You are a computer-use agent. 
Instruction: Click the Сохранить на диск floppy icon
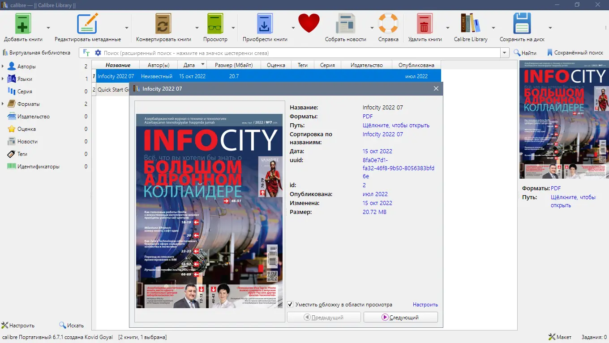tap(522, 23)
